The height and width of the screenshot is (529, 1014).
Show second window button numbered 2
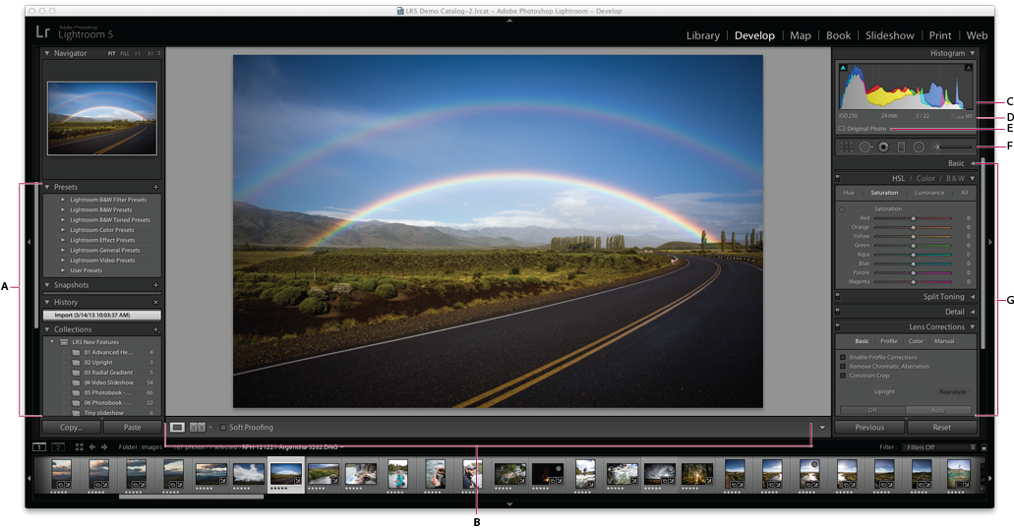(x=58, y=446)
